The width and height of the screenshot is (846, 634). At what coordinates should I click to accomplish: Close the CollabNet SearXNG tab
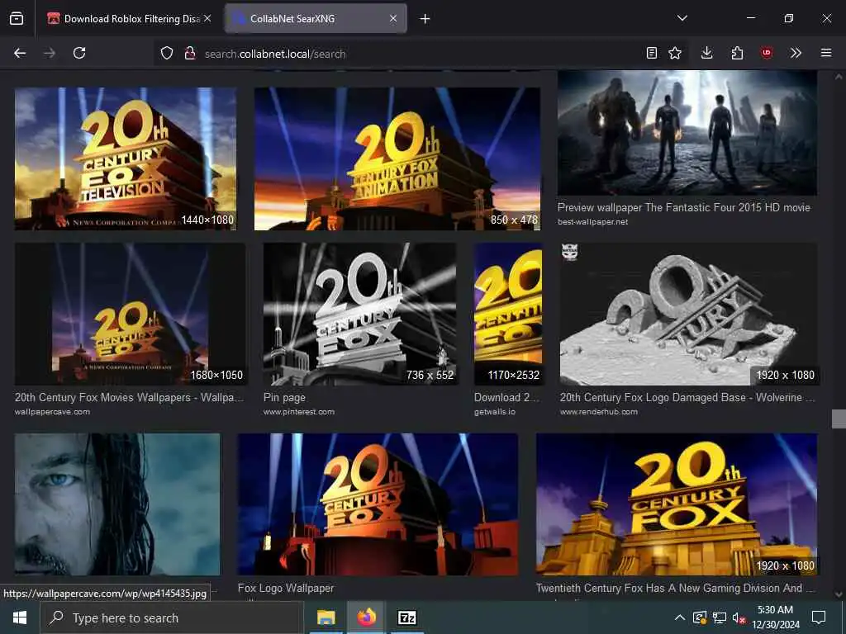[393, 19]
